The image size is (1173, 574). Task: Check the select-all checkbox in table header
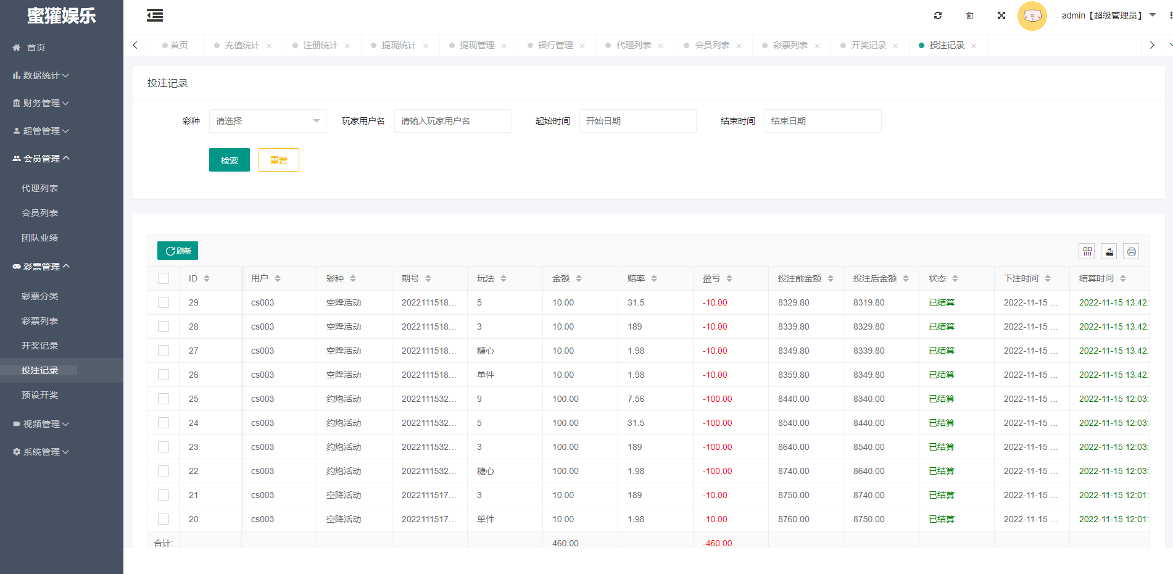click(x=163, y=278)
